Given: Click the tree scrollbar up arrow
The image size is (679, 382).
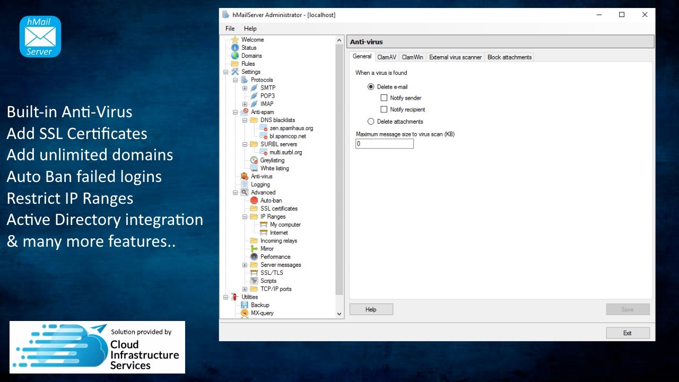Looking at the screenshot, I should tap(339, 40).
